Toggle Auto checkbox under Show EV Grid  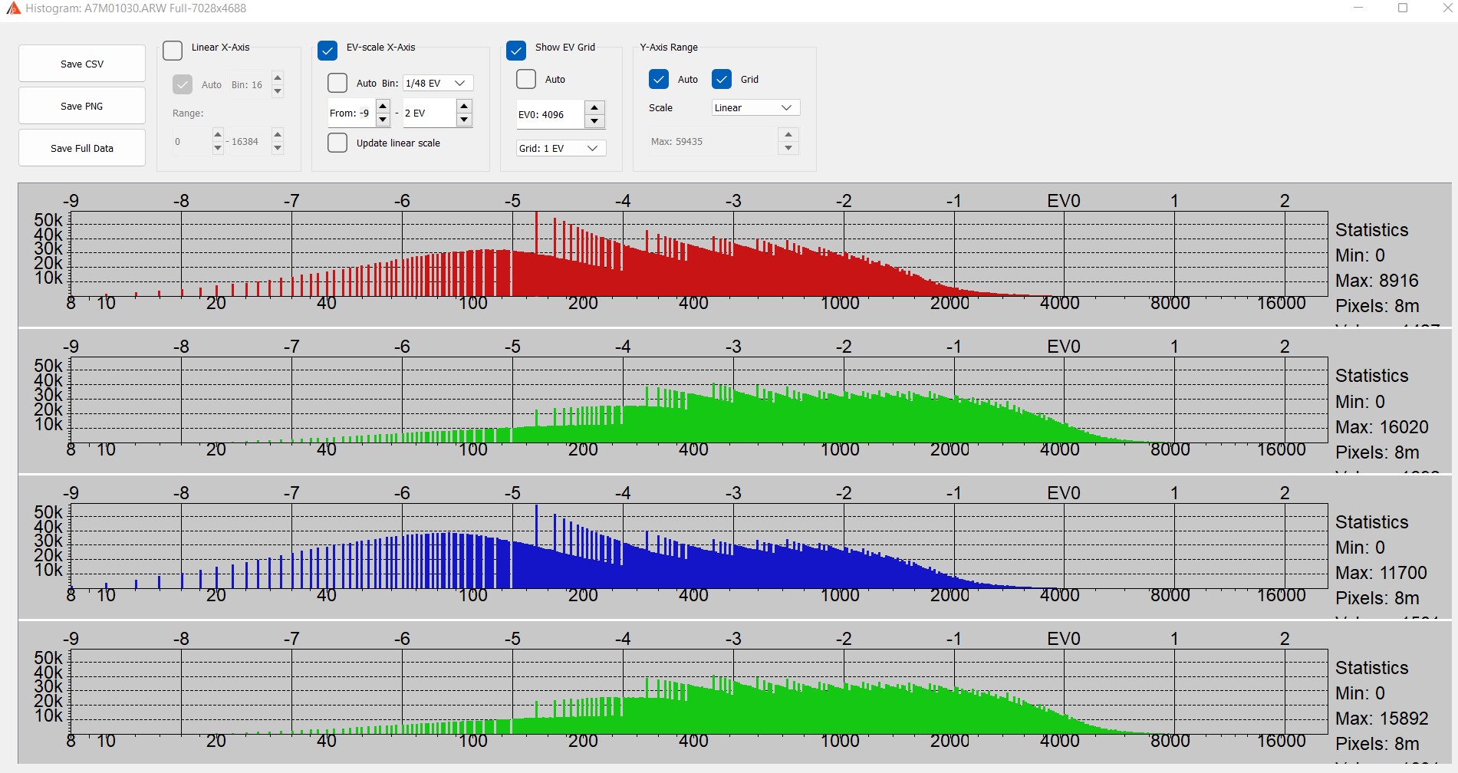coord(526,79)
